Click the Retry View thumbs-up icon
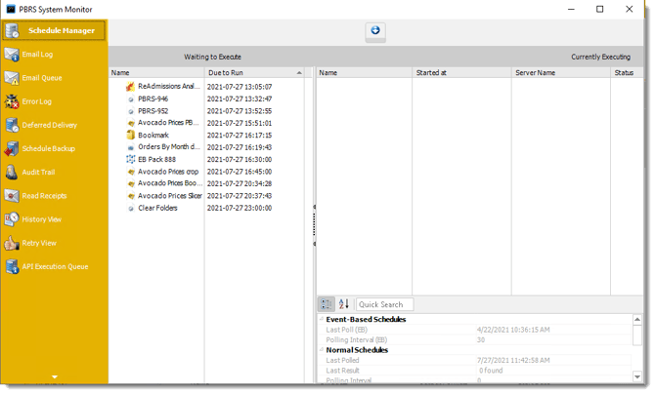The height and width of the screenshot is (394, 655). pos(12,243)
